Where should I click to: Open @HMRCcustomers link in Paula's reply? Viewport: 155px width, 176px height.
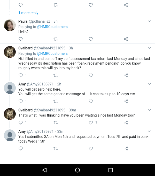tap(52, 27)
